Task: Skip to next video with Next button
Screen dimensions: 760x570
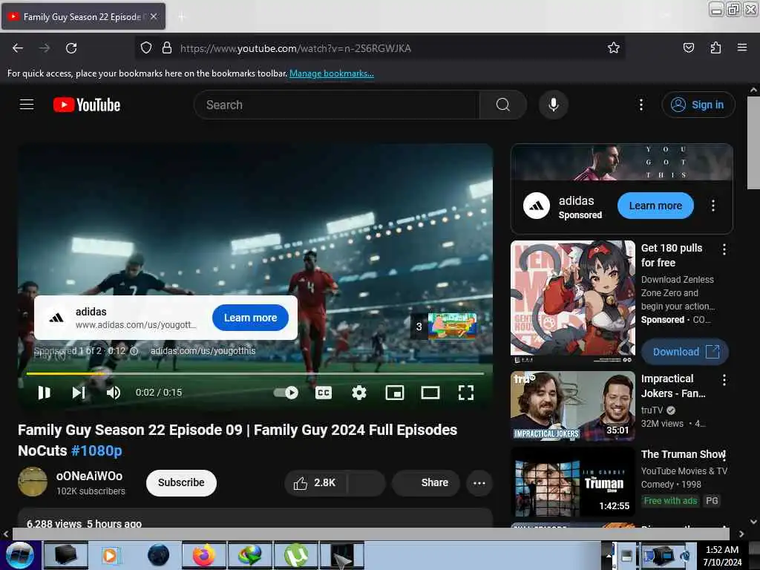Action: (x=79, y=392)
